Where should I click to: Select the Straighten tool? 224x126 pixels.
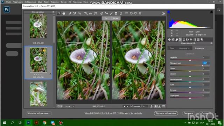pos(91,13)
